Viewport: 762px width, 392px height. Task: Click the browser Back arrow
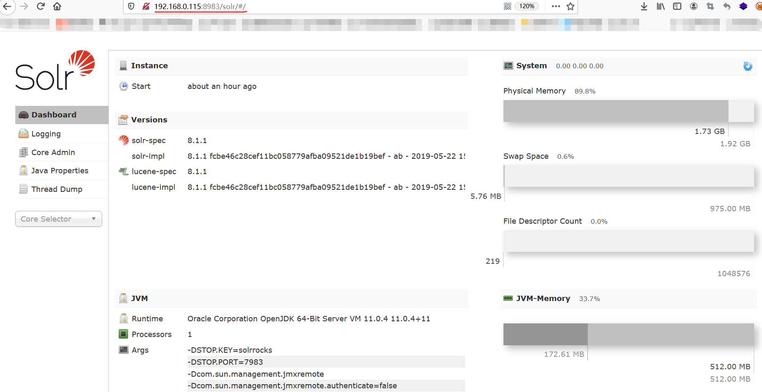pos(7,6)
